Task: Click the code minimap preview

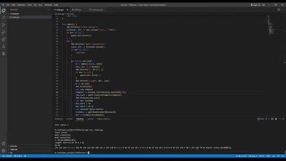Action: pyautogui.click(x=271, y=25)
